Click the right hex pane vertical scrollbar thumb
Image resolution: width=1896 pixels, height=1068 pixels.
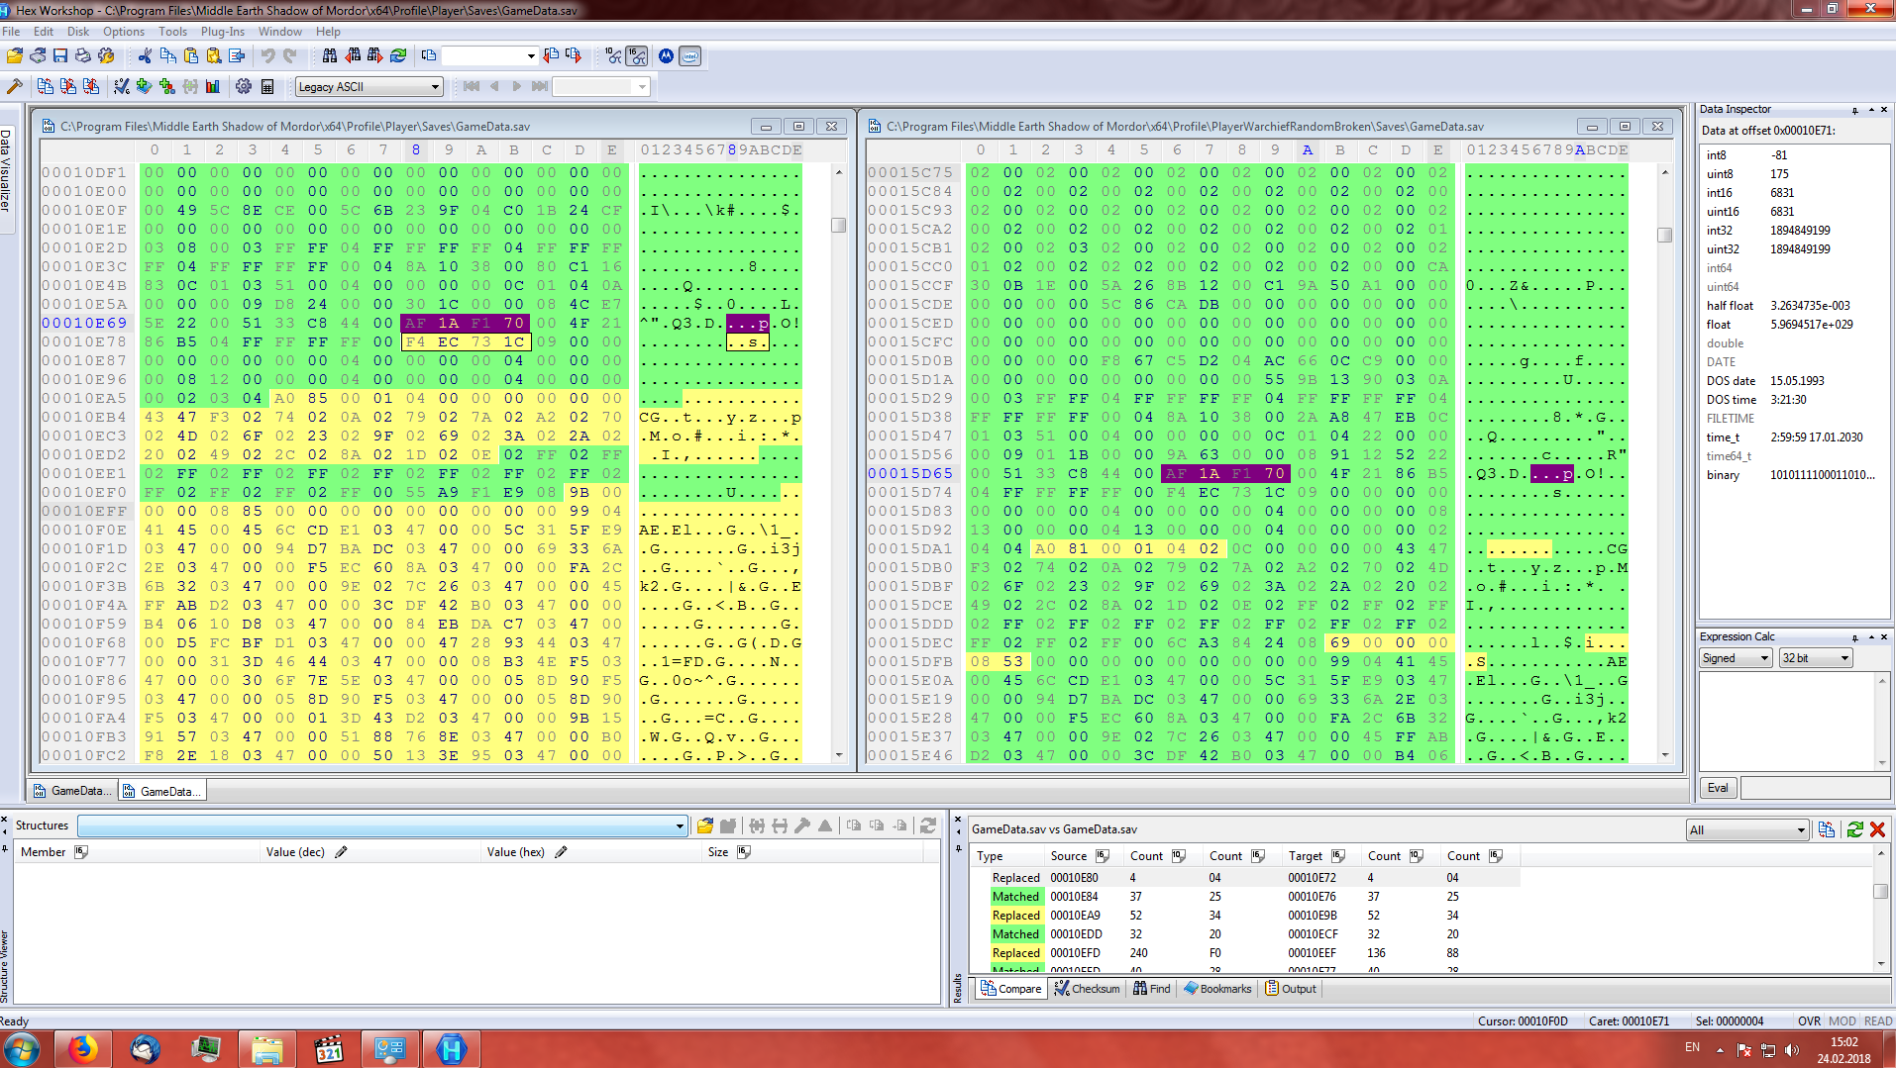pos(1664,235)
